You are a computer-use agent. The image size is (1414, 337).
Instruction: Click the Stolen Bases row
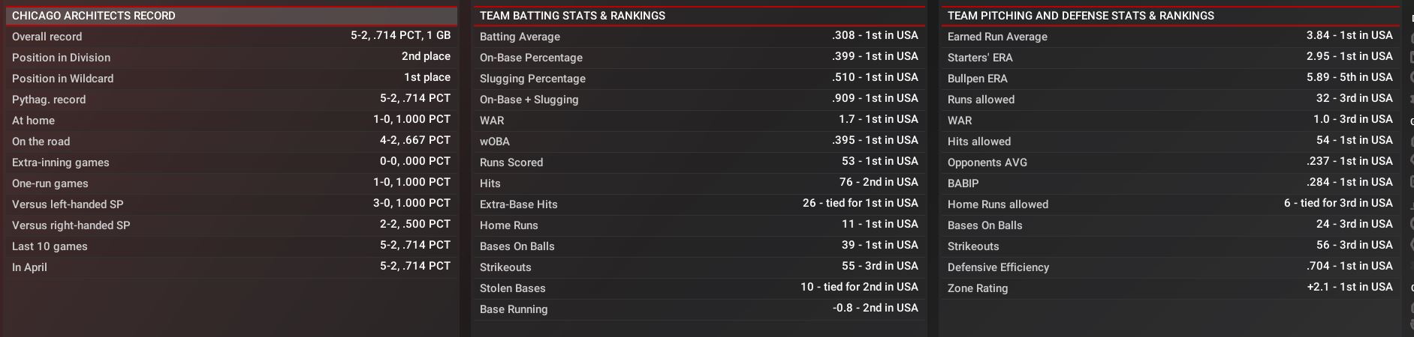pos(698,288)
